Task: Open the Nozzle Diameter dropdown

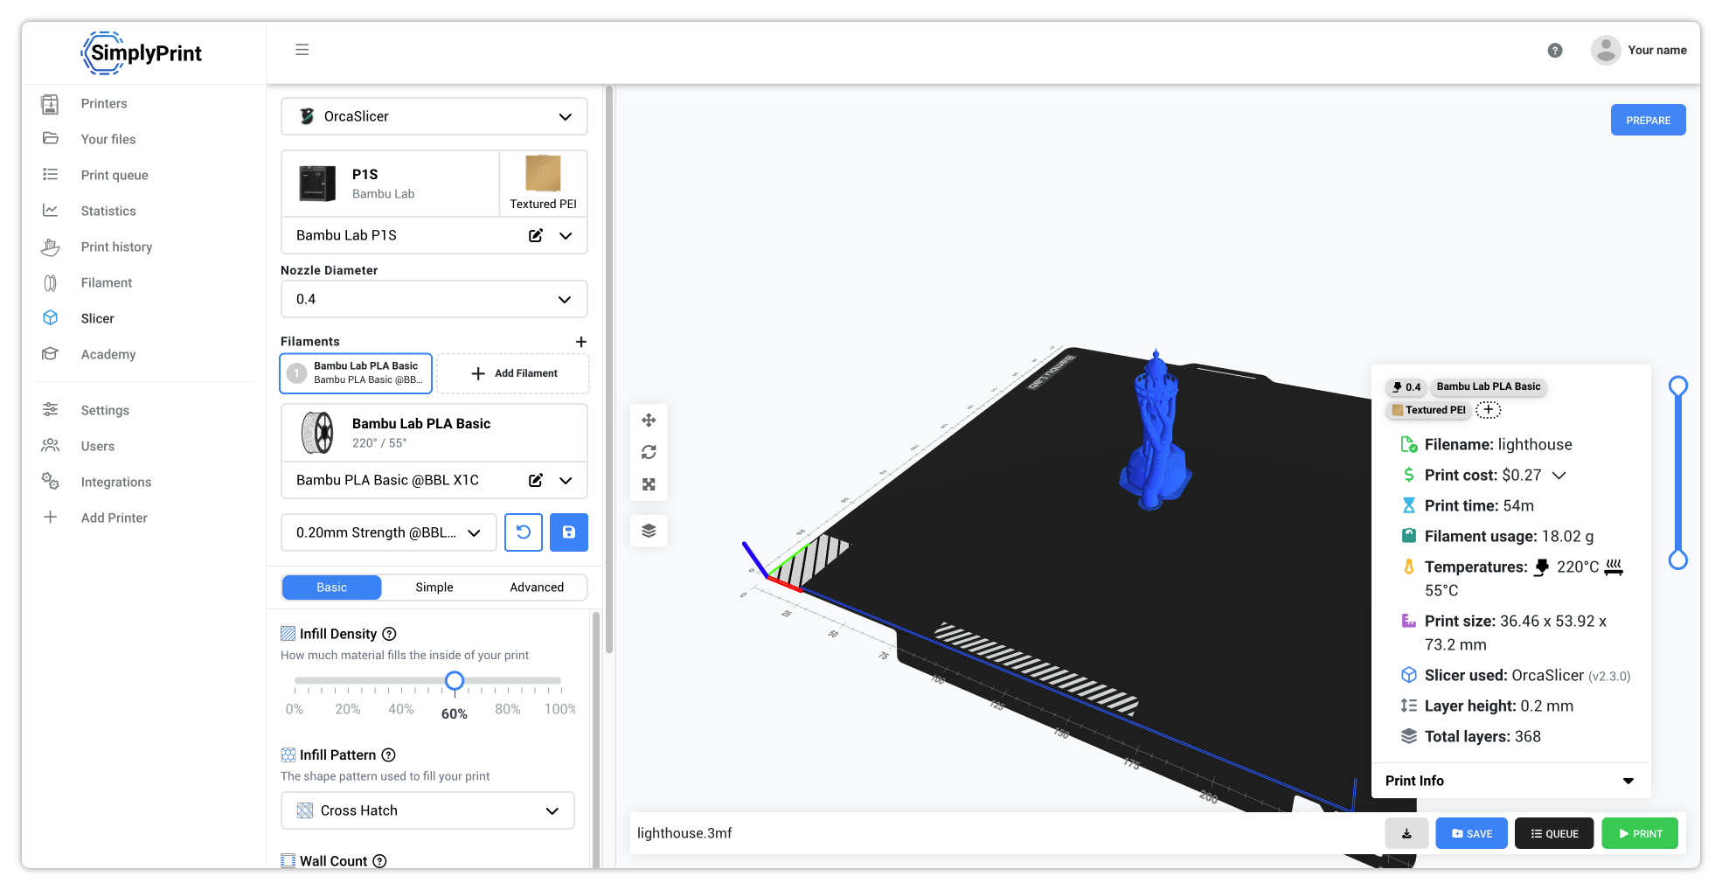Action: tap(434, 299)
